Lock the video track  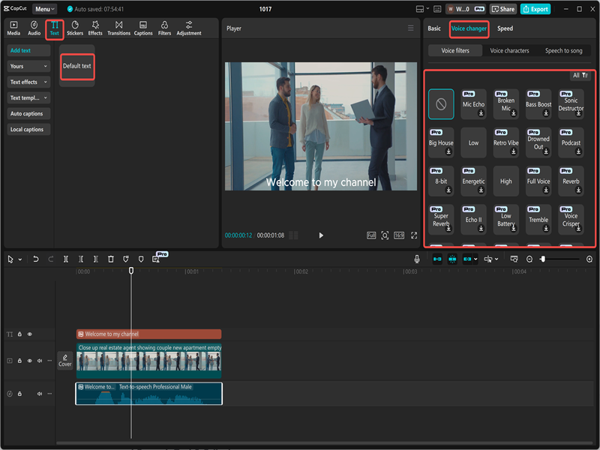pyautogui.click(x=19, y=361)
